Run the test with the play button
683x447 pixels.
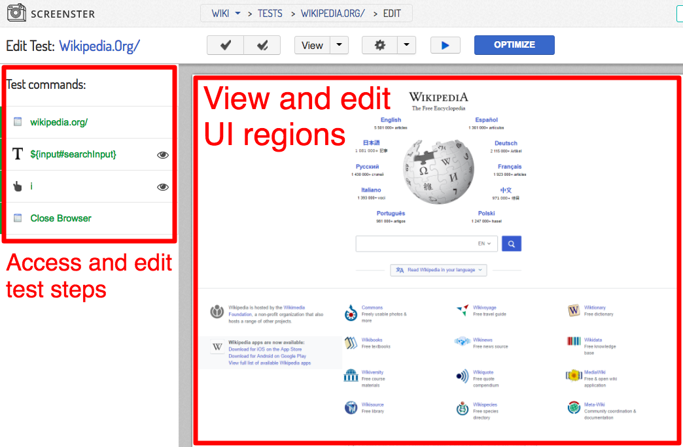tap(445, 45)
